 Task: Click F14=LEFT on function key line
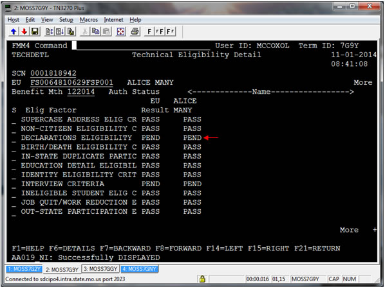tap(225, 248)
